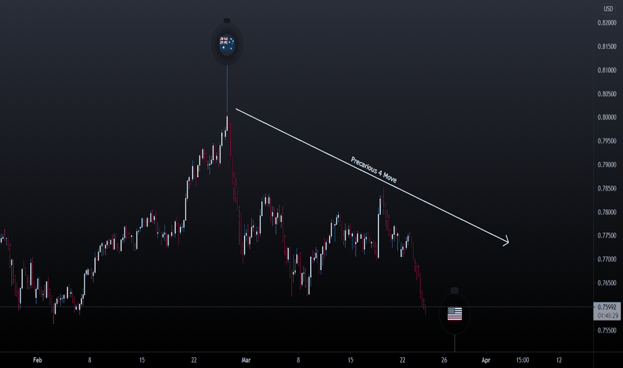
Task: Select the current price label 0.75992
Action: click(607, 307)
